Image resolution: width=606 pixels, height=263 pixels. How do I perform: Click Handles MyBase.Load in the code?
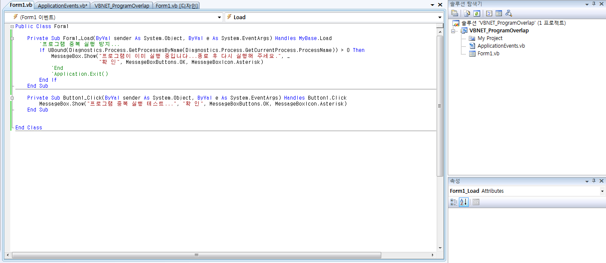click(303, 38)
